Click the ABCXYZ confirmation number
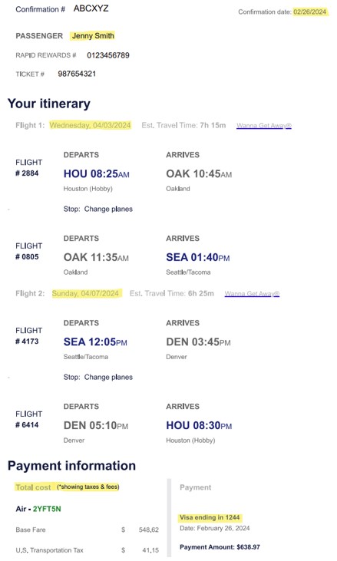The height and width of the screenshot is (561, 337). (91, 8)
